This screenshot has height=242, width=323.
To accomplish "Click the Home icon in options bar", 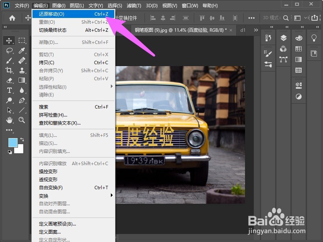I will click(x=12, y=18).
